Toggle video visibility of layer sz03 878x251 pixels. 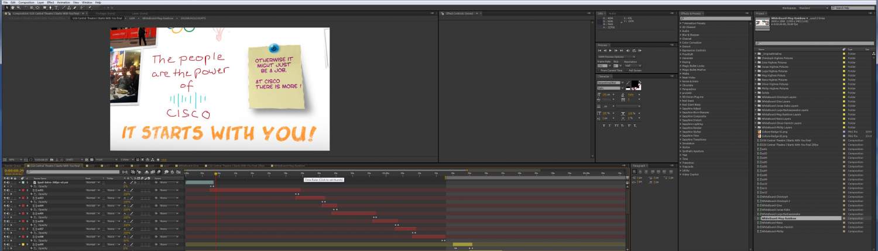point(5,198)
